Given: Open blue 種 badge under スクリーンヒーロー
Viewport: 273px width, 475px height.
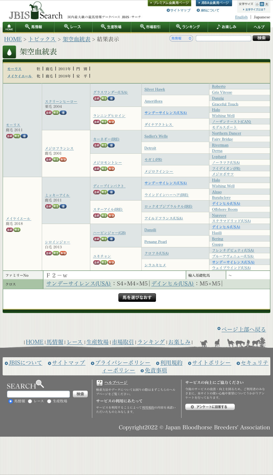Looking at the screenshot, I should coord(63,113).
